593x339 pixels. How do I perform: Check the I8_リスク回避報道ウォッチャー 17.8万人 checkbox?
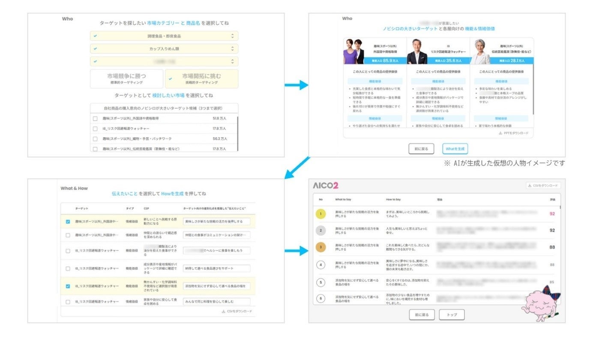[x=95, y=128]
